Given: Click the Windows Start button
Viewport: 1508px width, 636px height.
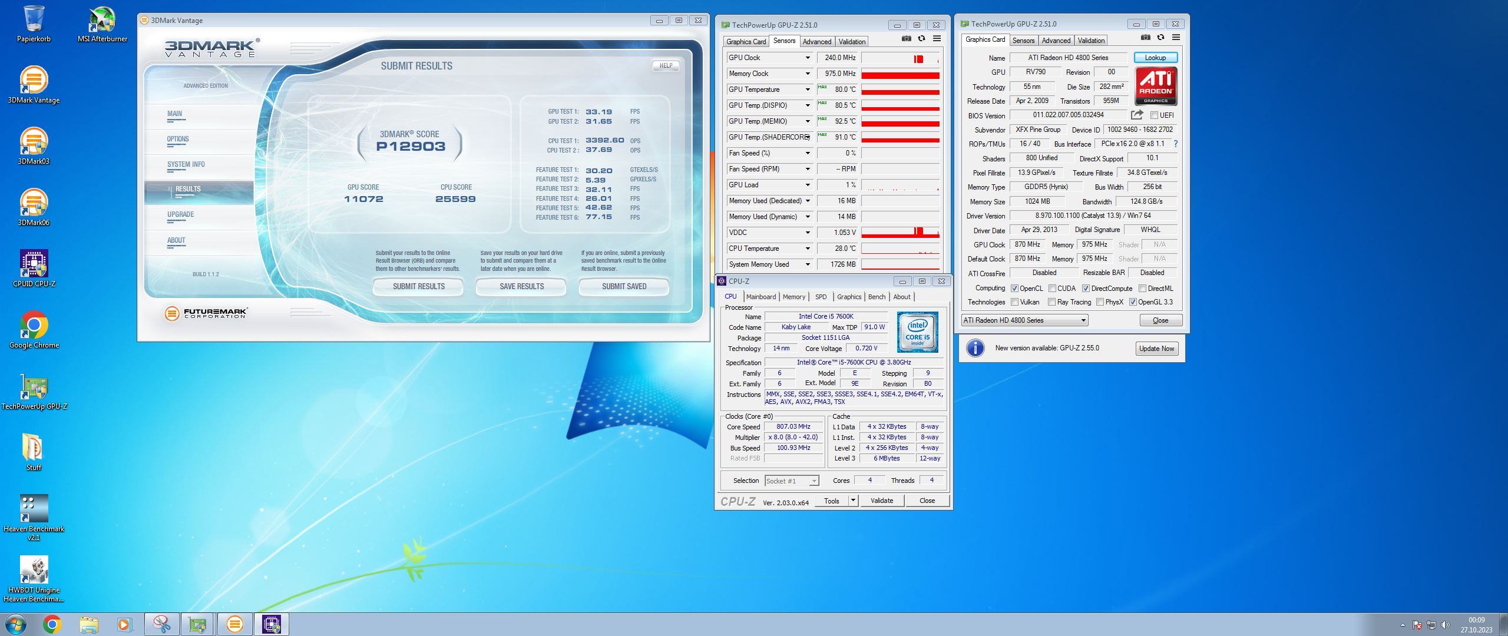Looking at the screenshot, I should coord(16,624).
